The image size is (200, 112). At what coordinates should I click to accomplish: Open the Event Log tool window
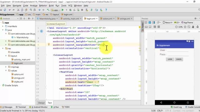[176, 107]
